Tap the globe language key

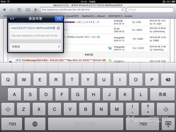pyautogui.click(x=35, y=124)
